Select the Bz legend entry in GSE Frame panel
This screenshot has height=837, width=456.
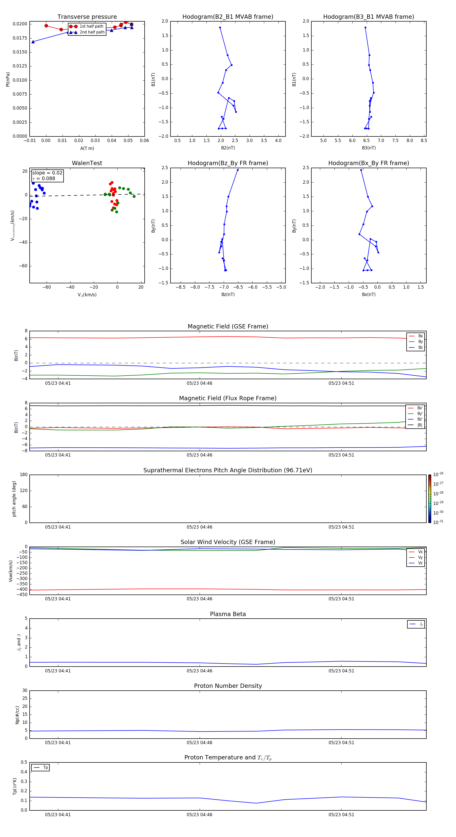(416, 347)
